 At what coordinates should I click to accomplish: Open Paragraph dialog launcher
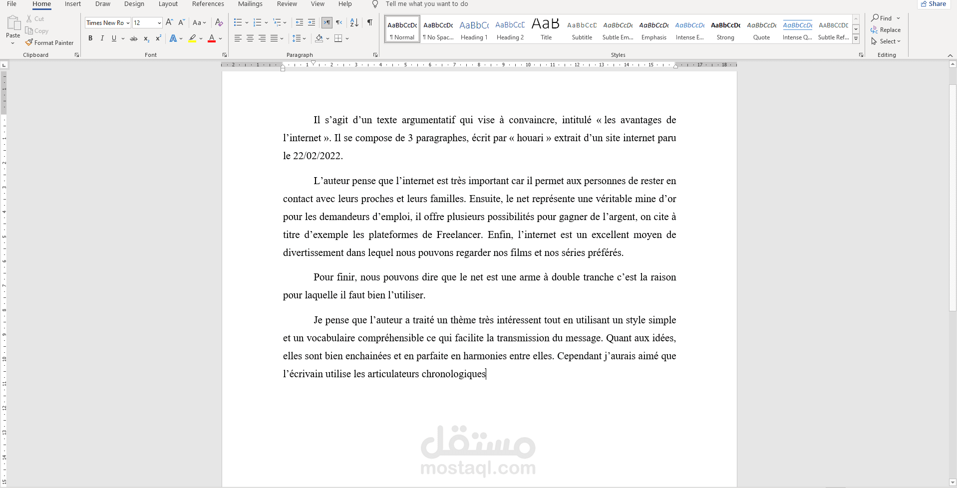coord(375,55)
